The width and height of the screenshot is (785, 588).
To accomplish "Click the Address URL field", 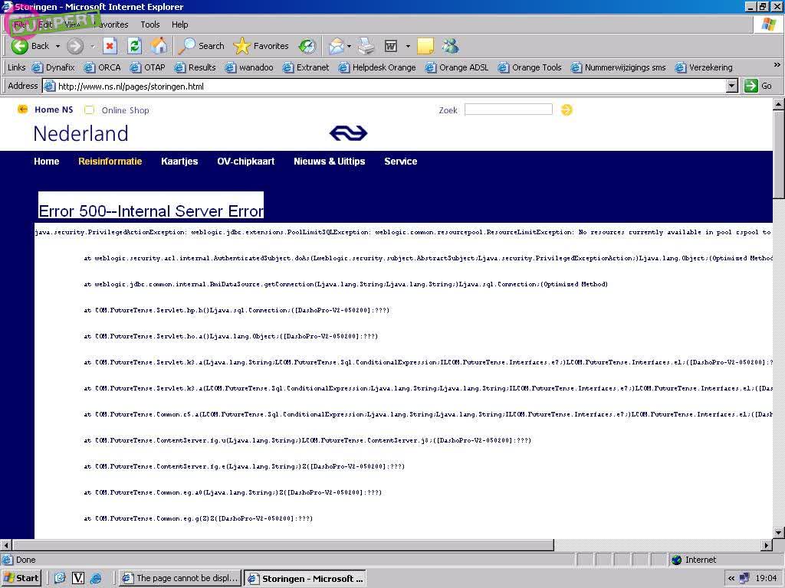I will click(x=385, y=86).
